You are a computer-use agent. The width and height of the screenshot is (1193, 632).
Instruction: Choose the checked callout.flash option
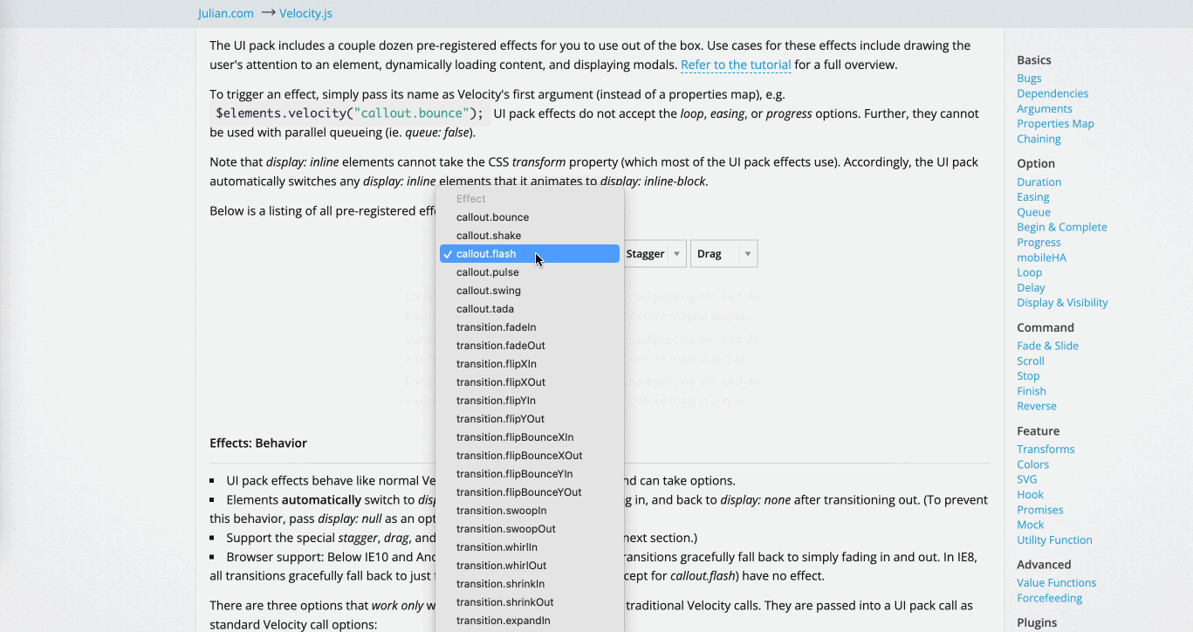pos(530,254)
